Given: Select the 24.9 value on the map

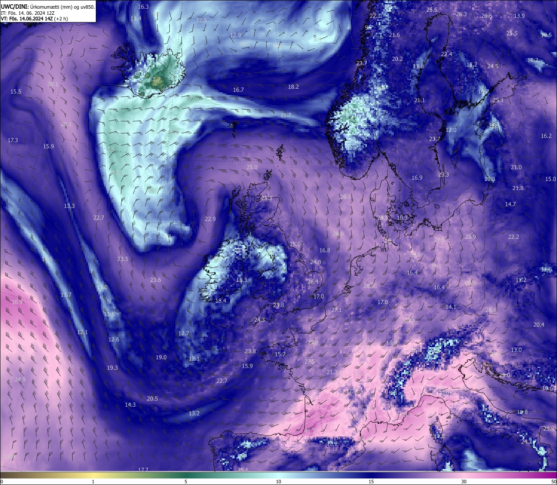Looking at the screenshot, I should click(x=20, y=380).
